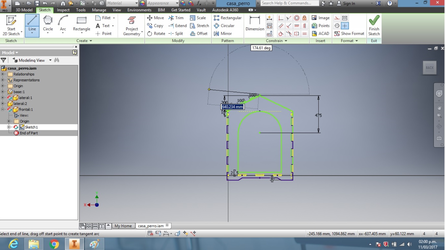Expand the Relationships tree node
Screen dimensions: 445x250
pos(3,74)
